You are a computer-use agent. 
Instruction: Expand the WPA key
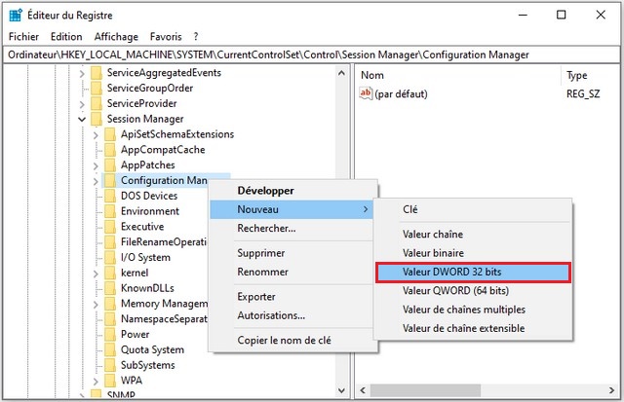tap(96, 382)
